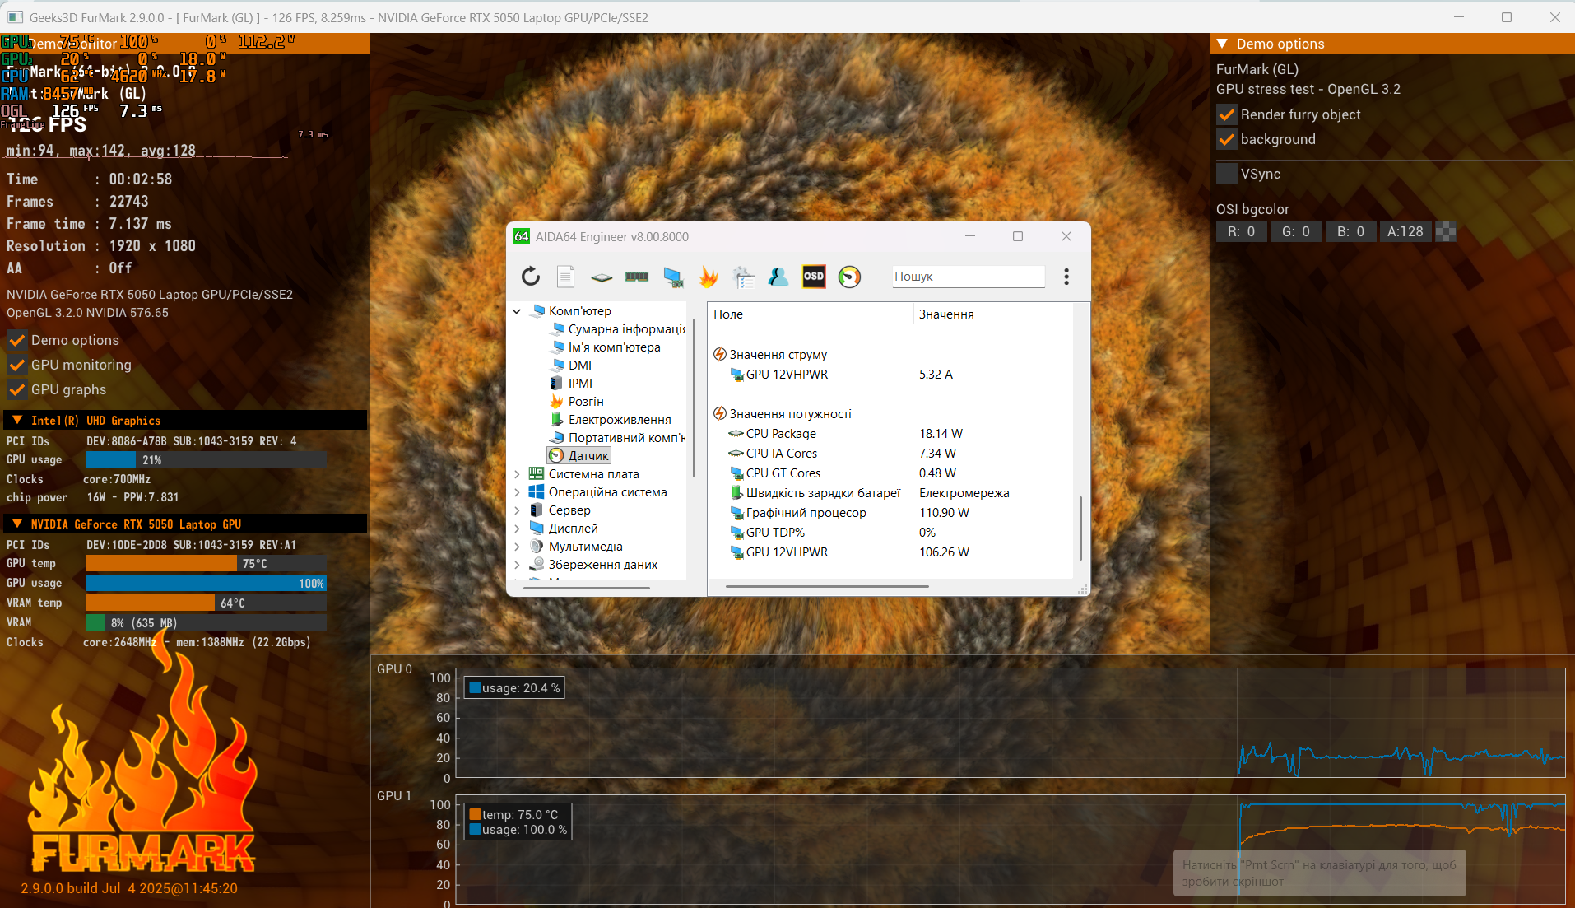
Task: Uncheck Render furry object option
Action: (1226, 114)
